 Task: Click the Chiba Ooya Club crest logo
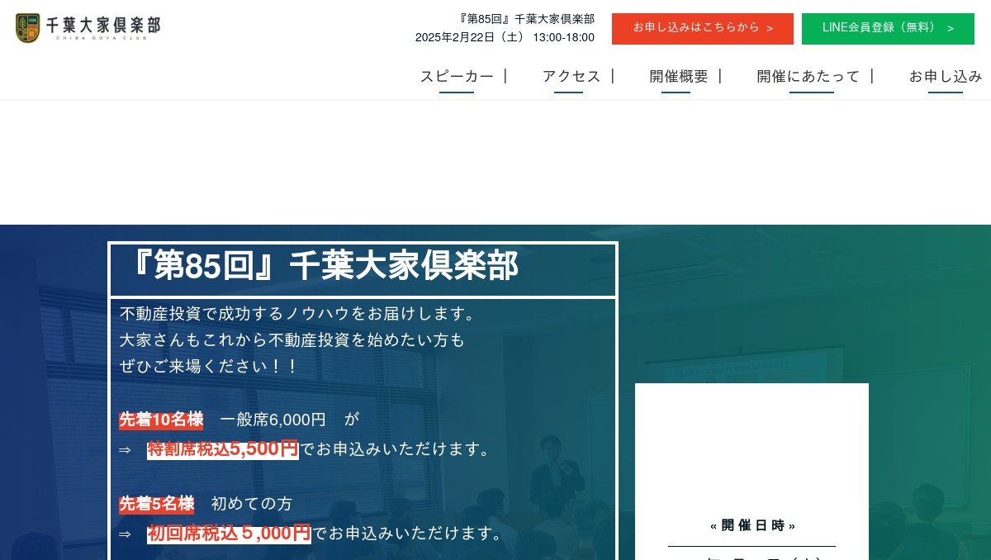(x=27, y=28)
